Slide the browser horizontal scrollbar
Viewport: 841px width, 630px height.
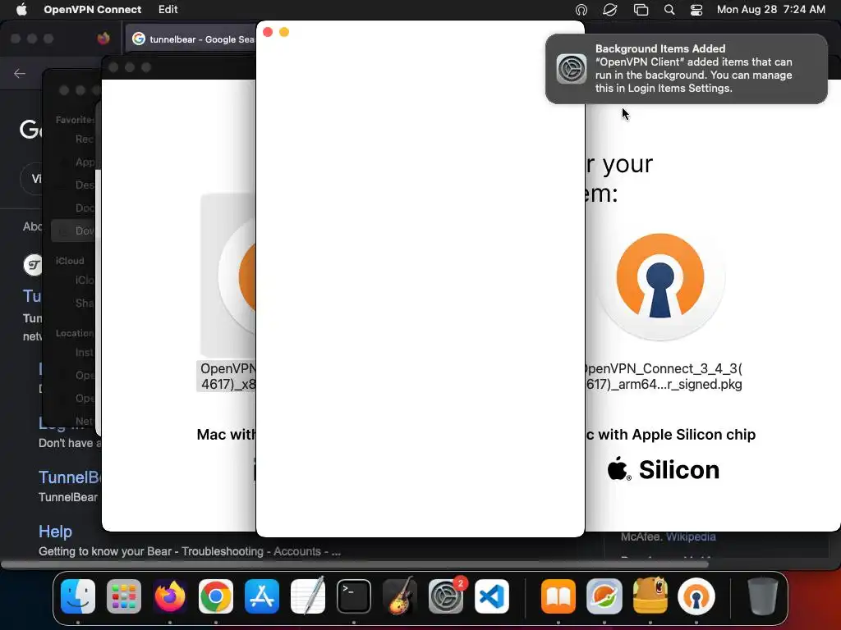pyautogui.click(x=355, y=564)
